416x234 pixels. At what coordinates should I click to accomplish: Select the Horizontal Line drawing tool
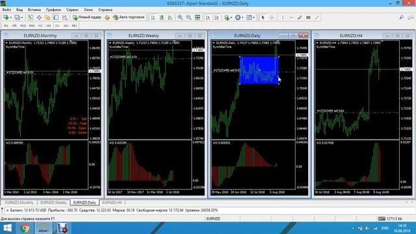[x=291, y=18]
